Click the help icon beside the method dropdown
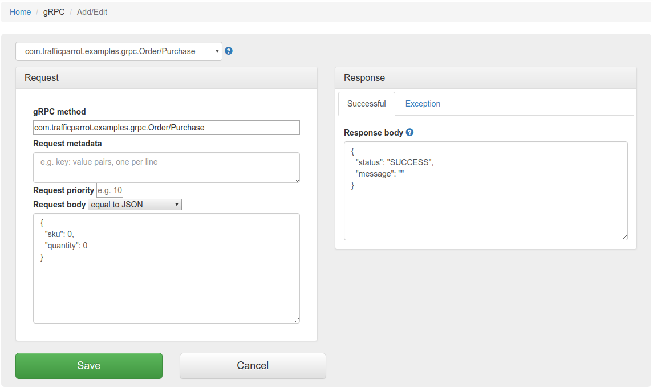The image size is (653, 388). pos(229,51)
